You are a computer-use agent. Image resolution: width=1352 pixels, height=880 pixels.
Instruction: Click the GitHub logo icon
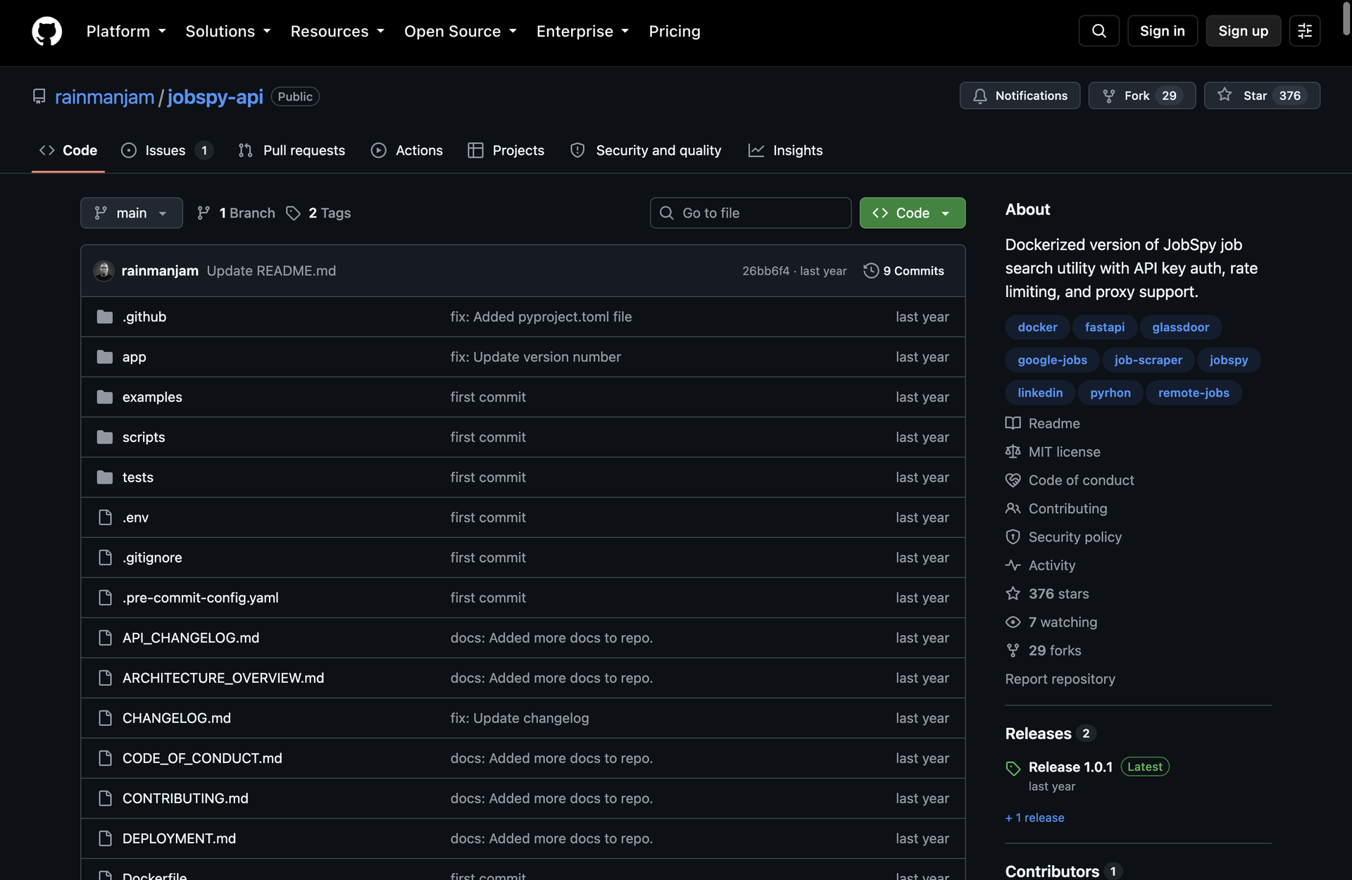pyautogui.click(x=47, y=31)
